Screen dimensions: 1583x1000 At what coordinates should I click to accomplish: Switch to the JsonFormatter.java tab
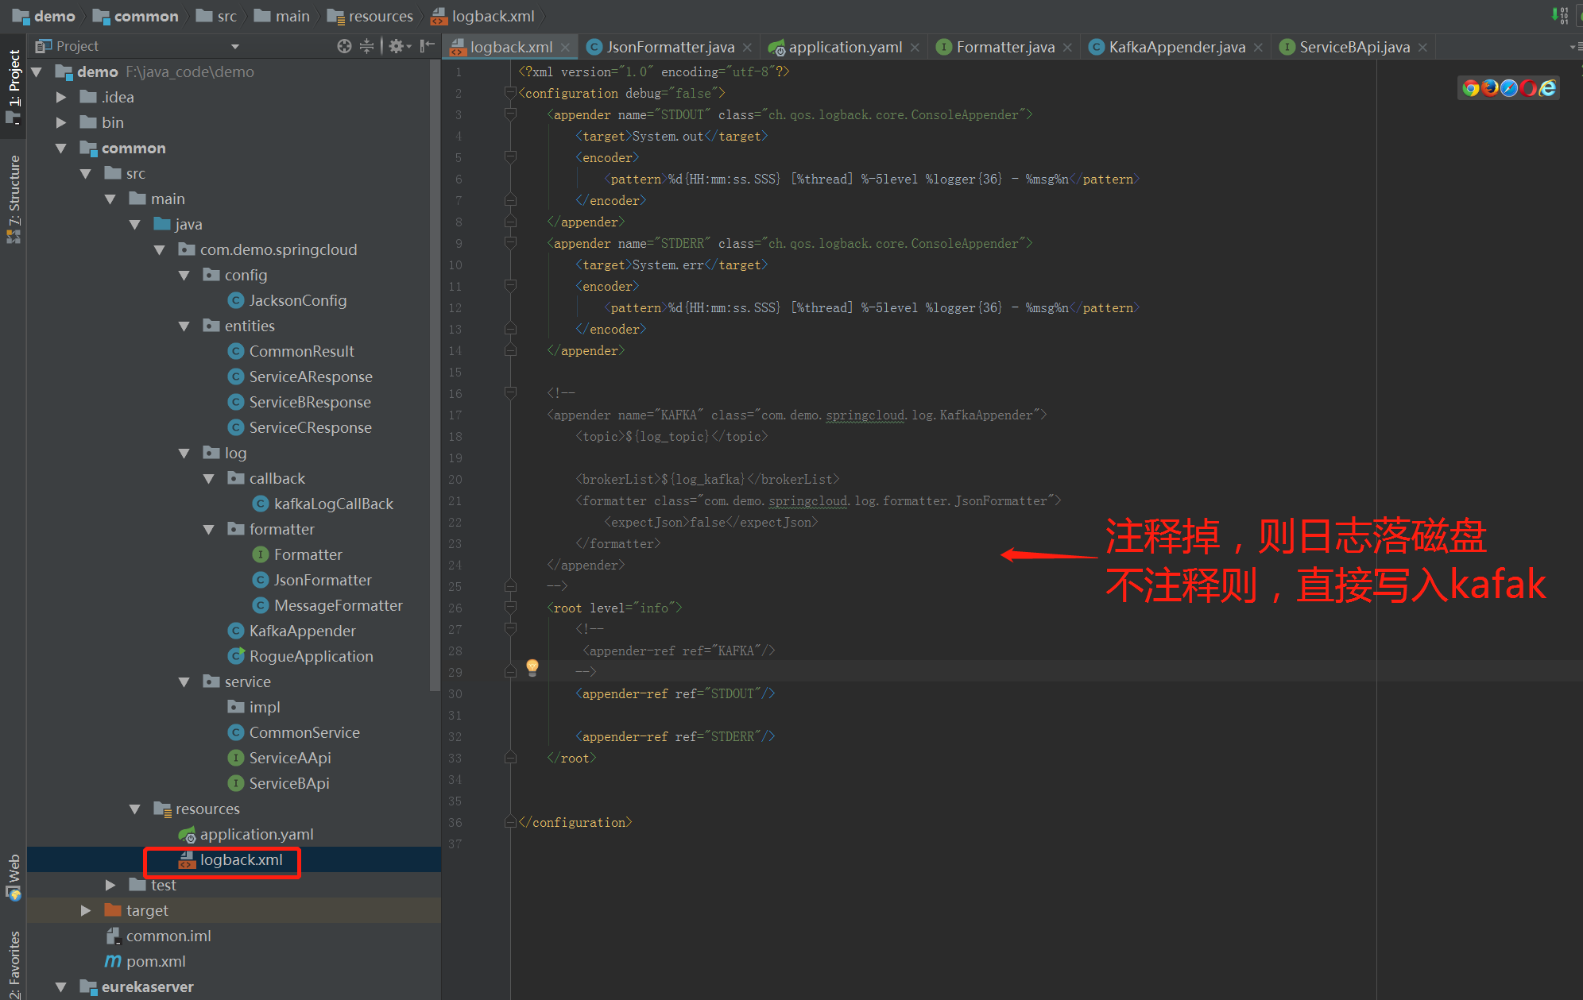[669, 47]
